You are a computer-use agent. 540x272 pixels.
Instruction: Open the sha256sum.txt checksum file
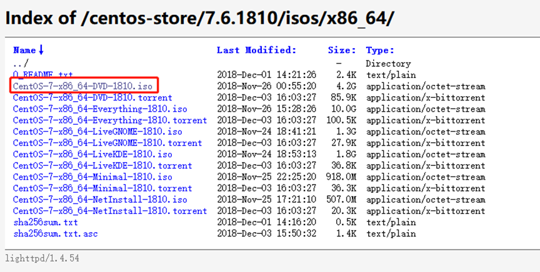[x=46, y=223]
